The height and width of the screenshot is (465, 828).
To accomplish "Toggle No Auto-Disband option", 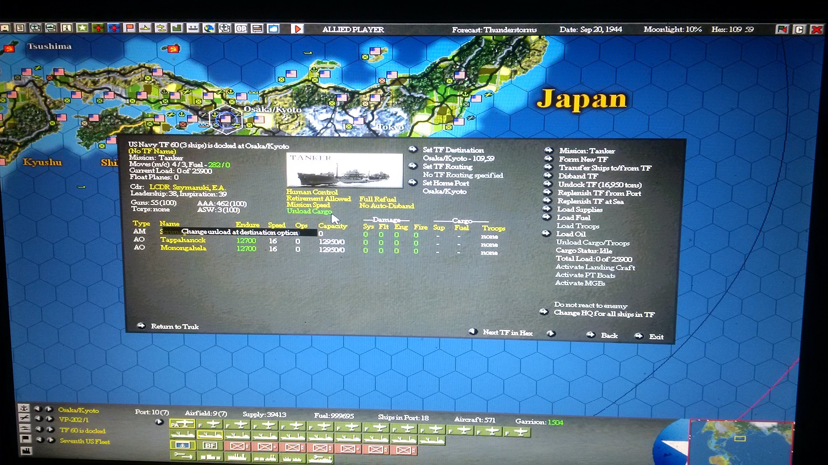I will click(387, 206).
